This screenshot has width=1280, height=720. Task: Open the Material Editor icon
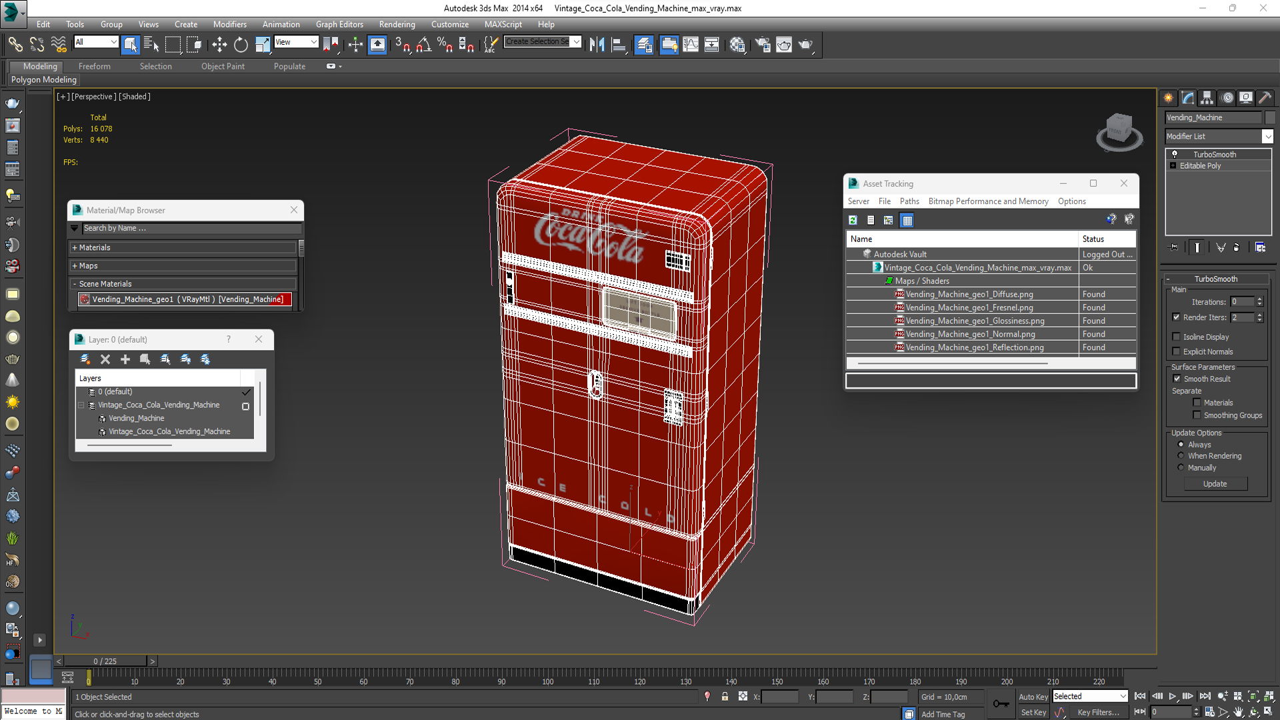737,45
